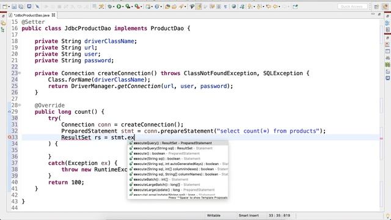Toggle the highlighted Mark Occurrences button

[199, 7]
